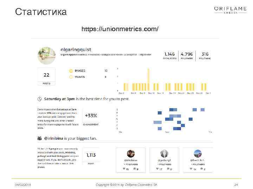Click the 316 Following count

205,54
